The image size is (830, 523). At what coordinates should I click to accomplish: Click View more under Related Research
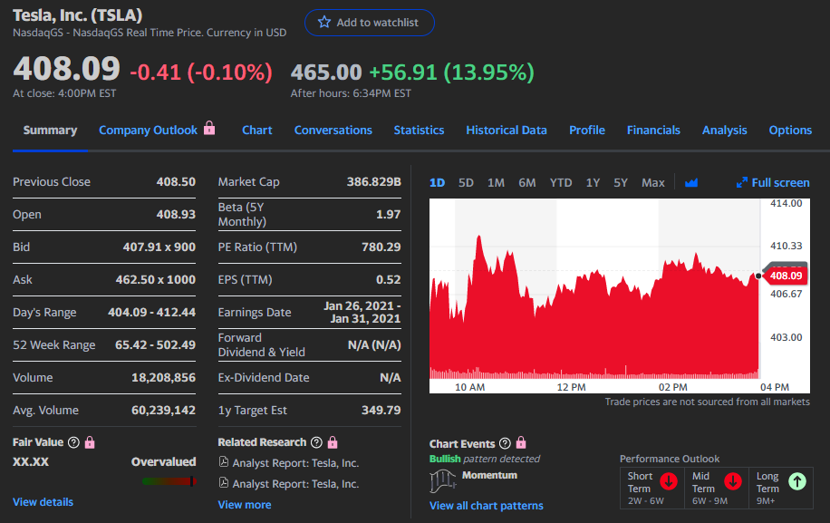coord(245,505)
